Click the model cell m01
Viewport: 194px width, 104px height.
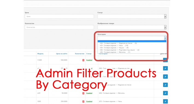pyautogui.click(x=39, y=93)
